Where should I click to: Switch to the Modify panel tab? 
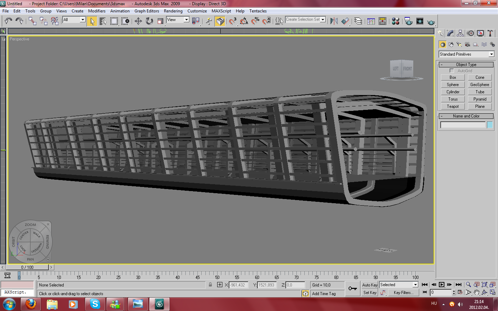(x=450, y=33)
